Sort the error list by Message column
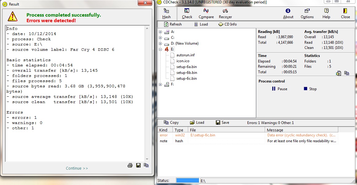 coord(301,130)
